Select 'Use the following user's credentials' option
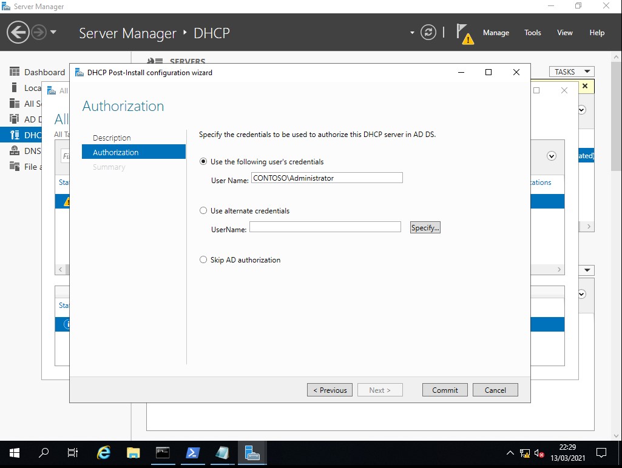The width and height of the screenshot is (622, 468). point(203,162)
